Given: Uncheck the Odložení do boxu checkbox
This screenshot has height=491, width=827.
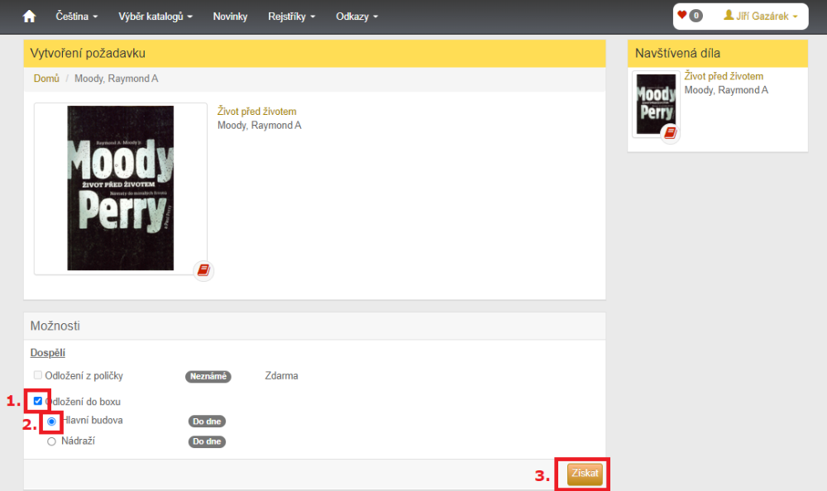Looking at the screenshot, I should click(x=38, y=401).
